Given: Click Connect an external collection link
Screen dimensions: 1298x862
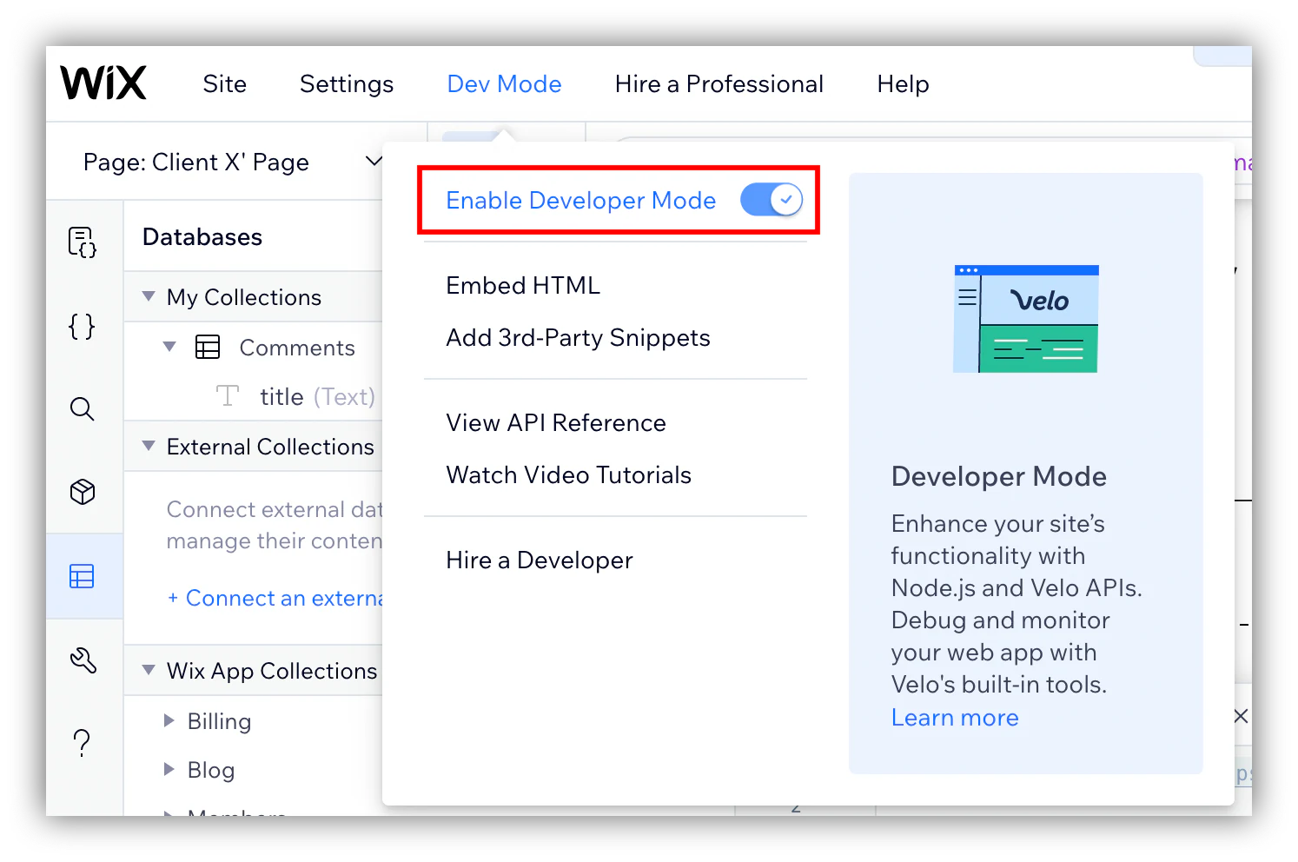Looking at the screenshot, I should click(x=275, y=598).
